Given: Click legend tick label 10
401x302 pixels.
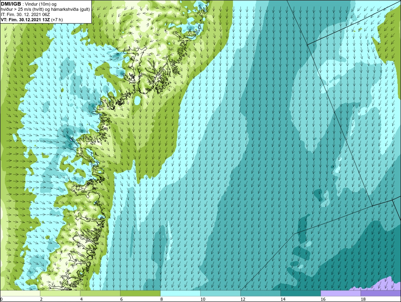Looking at the screenshot, I should coord(203,299).
